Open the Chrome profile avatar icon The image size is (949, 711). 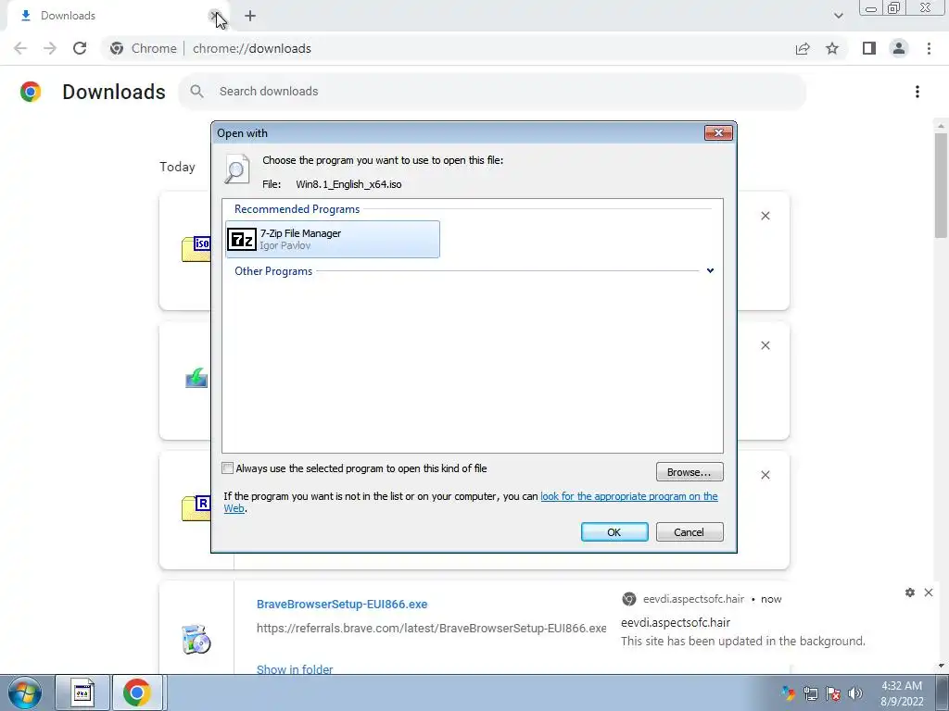pos(899,48)
